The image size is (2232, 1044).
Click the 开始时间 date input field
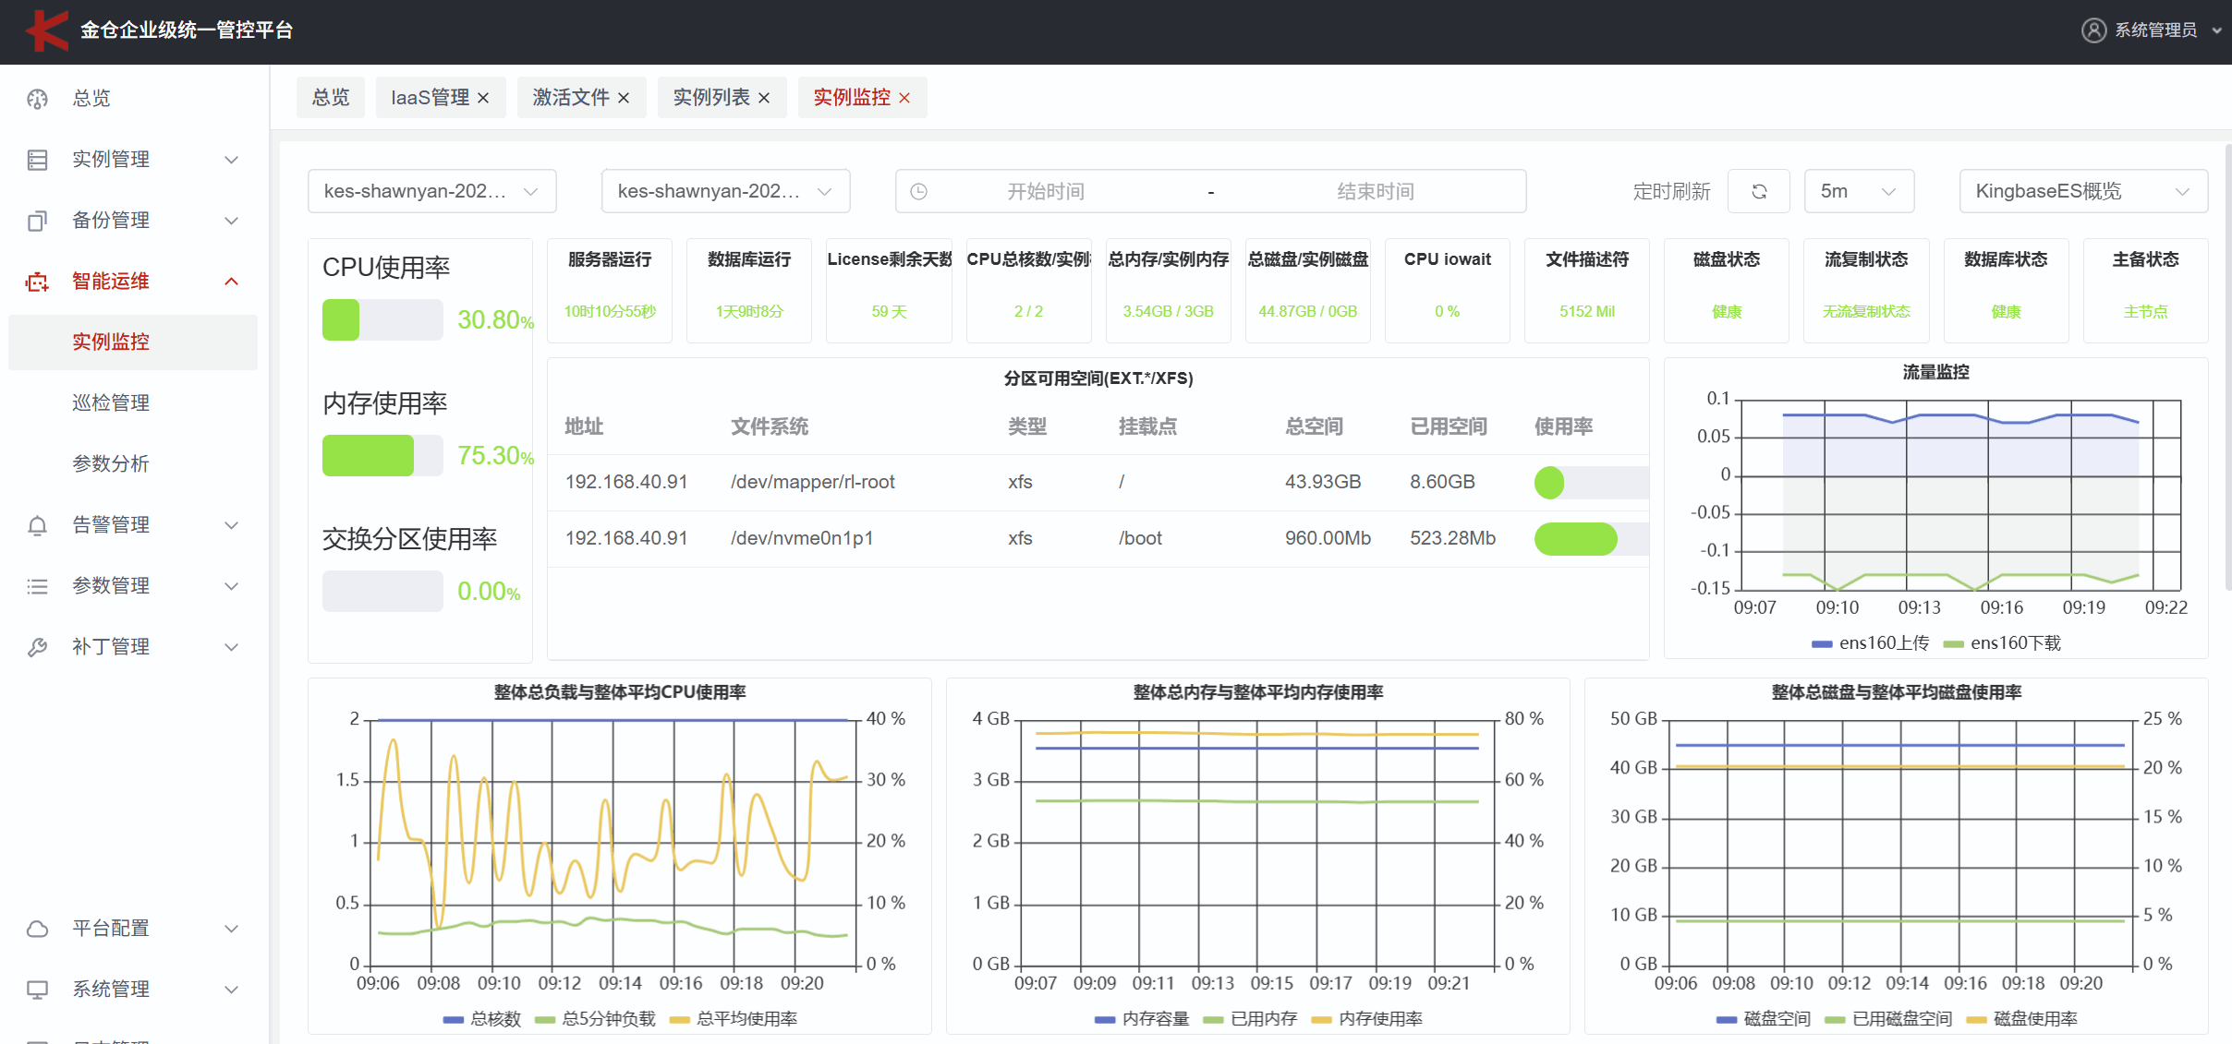pyautogui.click(x=1045, y=191)
